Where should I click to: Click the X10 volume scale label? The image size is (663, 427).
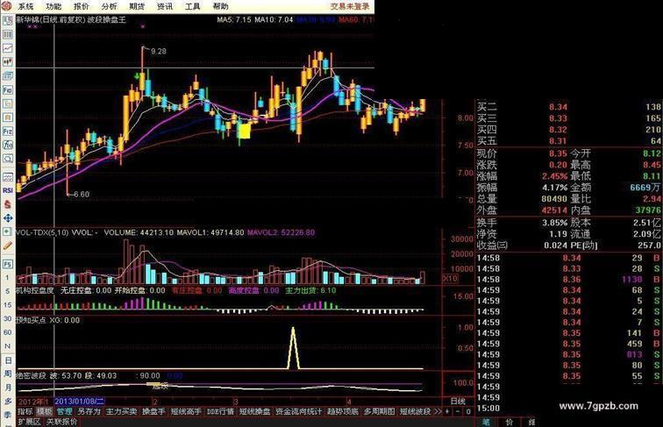click(x=450, y=278)
